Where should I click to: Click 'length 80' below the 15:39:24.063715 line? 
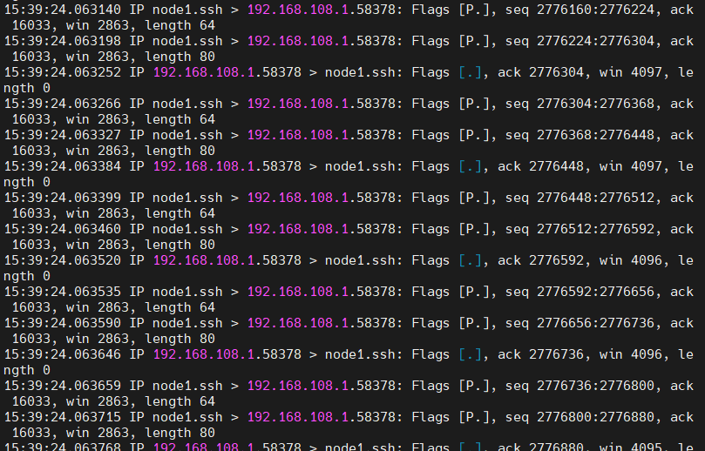point(180,433)
